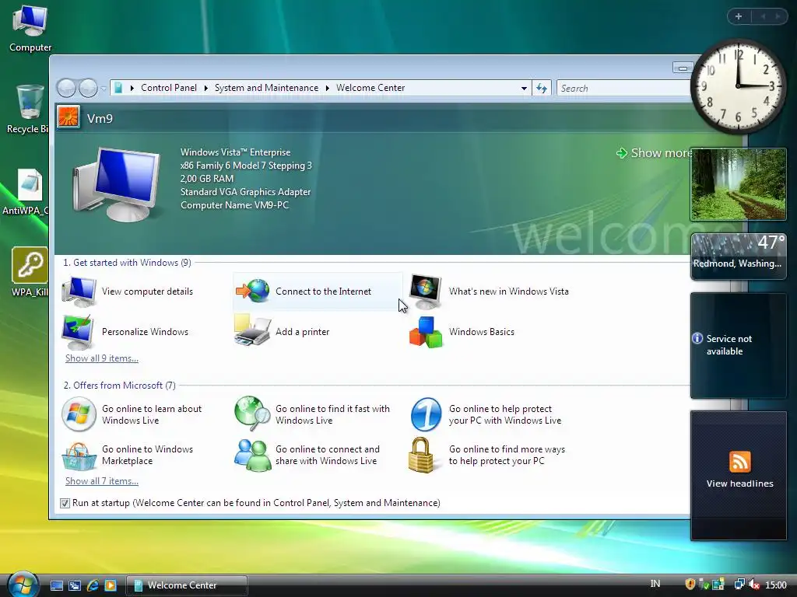This screenshot has width=797, height=597.
Task: Open the Windows Live OneCare protect icon
Action: click(x=426, y=414)
